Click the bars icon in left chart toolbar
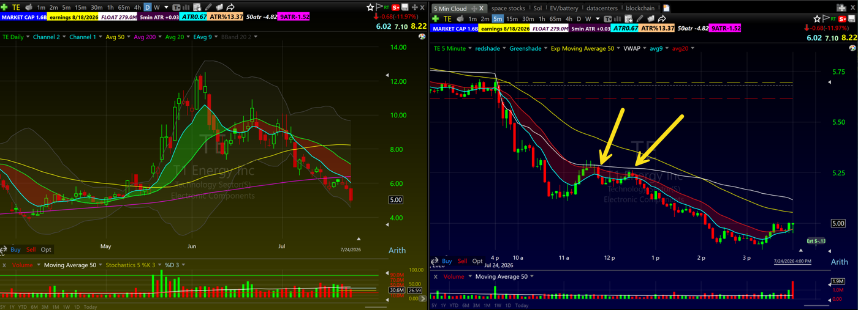 186,7
